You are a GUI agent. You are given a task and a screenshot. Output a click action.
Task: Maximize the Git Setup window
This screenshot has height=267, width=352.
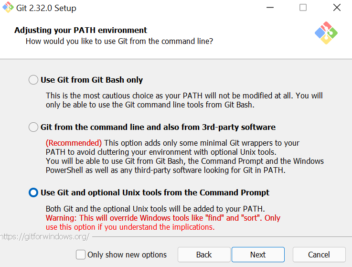click(x=303, y=8)
